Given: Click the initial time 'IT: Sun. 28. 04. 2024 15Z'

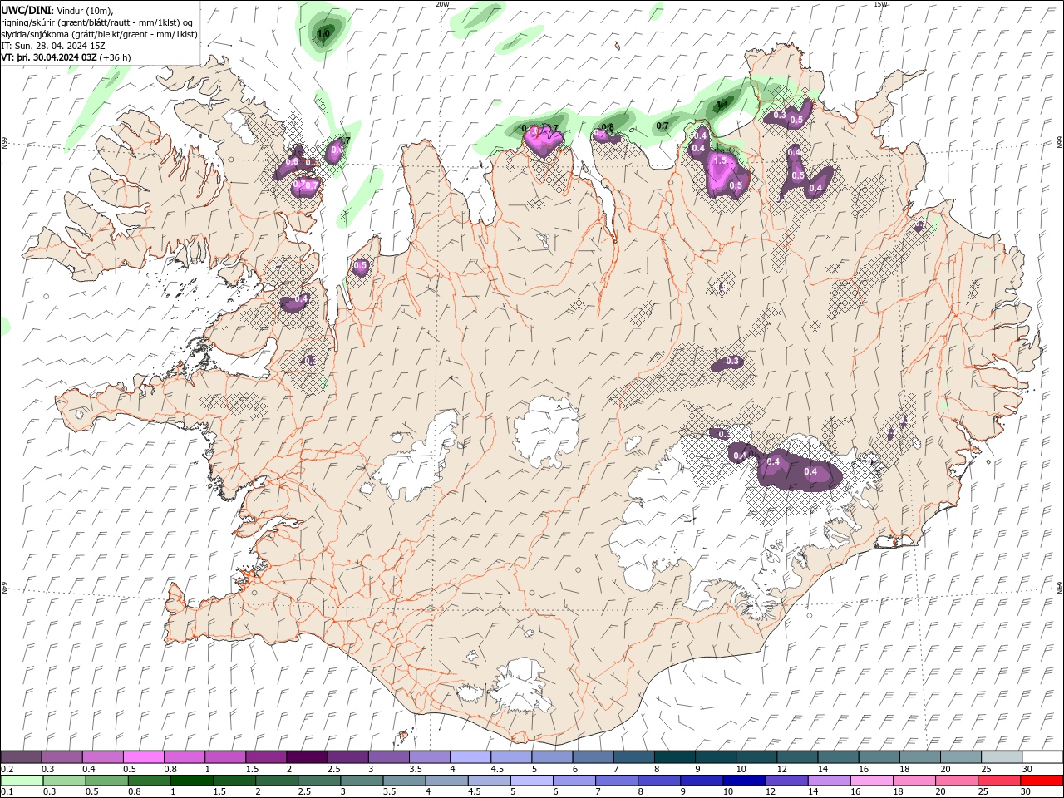Looking at the screenshot, I should click(54, 46).
